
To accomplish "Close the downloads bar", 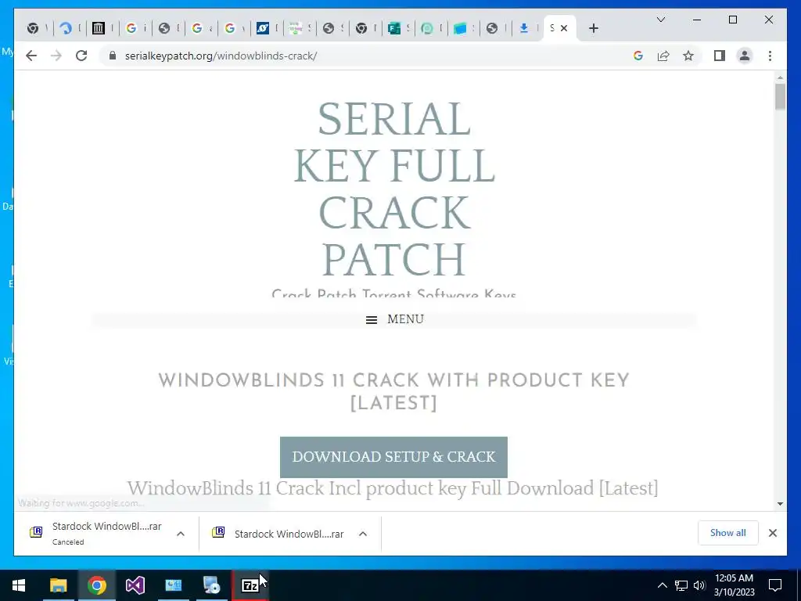I will (772, 533).
